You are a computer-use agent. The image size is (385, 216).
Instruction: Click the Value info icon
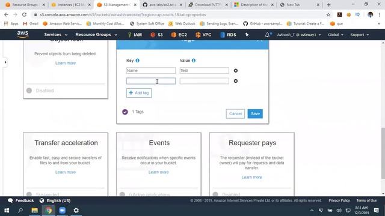[194, 61]
